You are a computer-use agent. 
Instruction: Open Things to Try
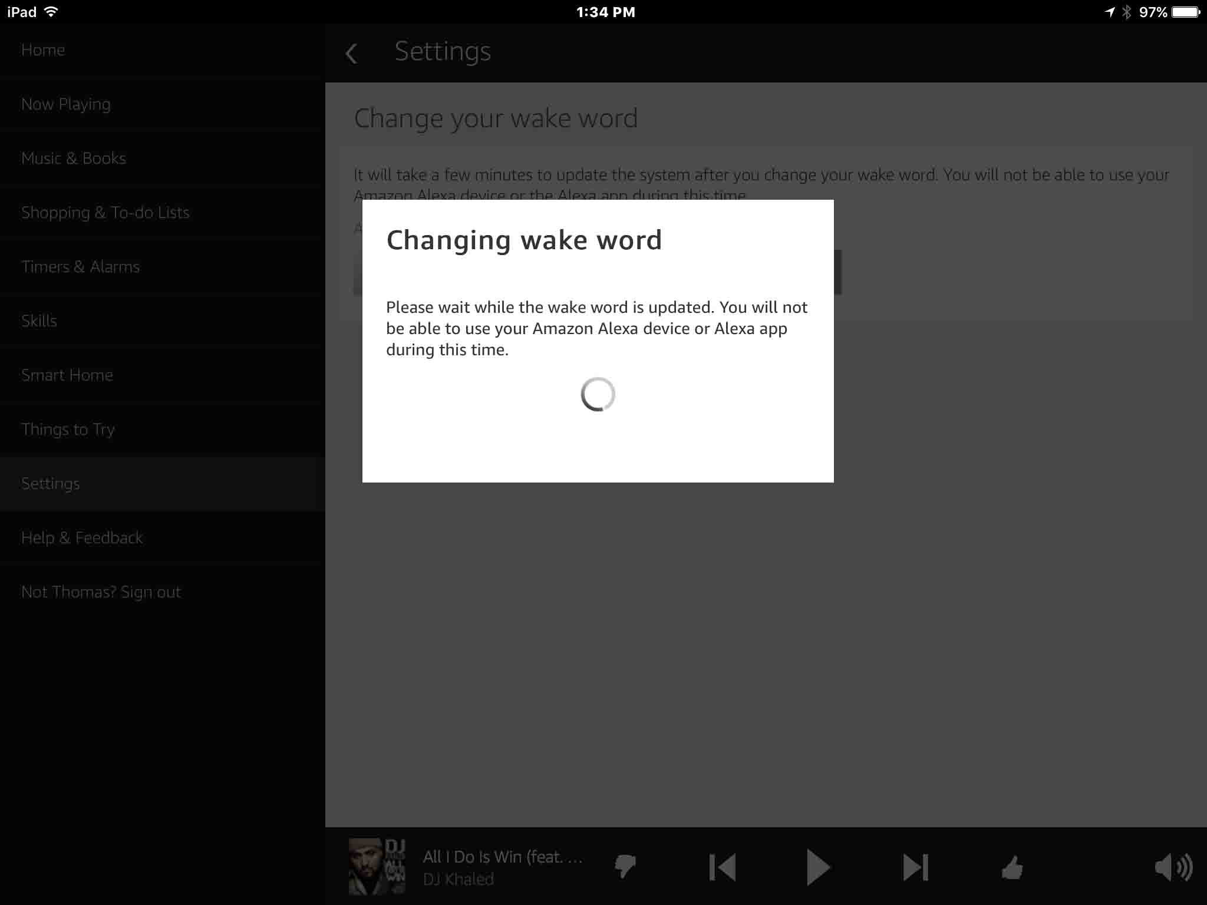coord(68,430)
